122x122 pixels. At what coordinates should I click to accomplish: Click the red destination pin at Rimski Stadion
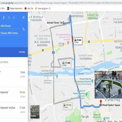point(101,102)
